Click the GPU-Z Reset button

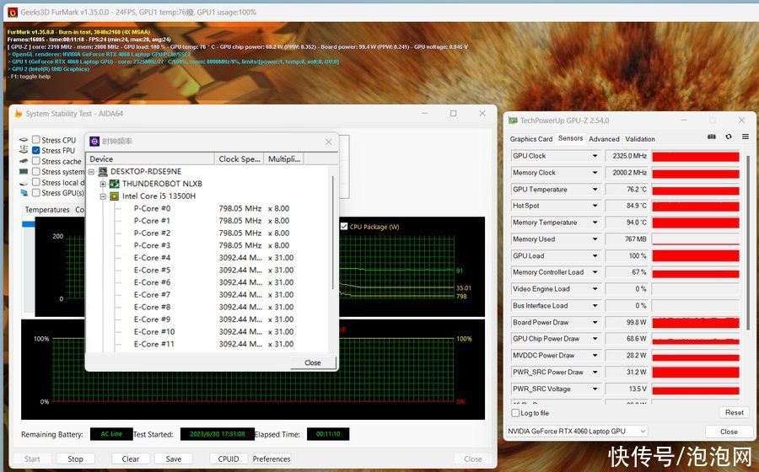[x=734, y=412]
